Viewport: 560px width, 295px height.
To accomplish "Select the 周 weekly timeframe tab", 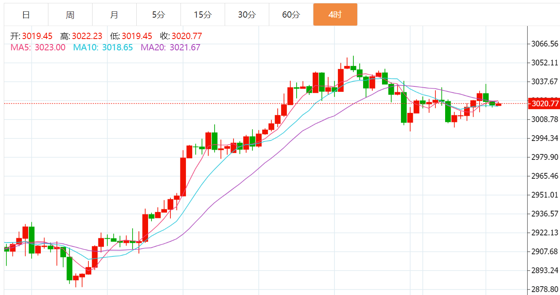I will point(70,15).
